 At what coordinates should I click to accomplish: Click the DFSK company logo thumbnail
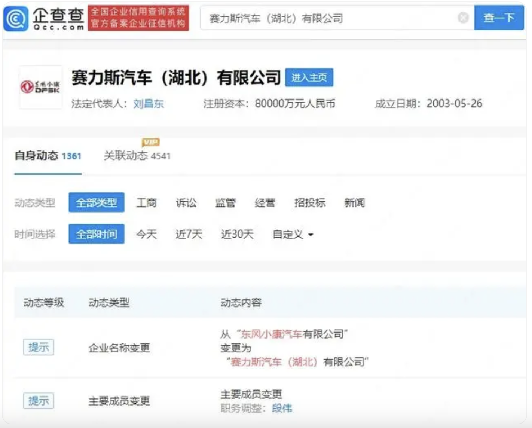click(x=41, y=87)
